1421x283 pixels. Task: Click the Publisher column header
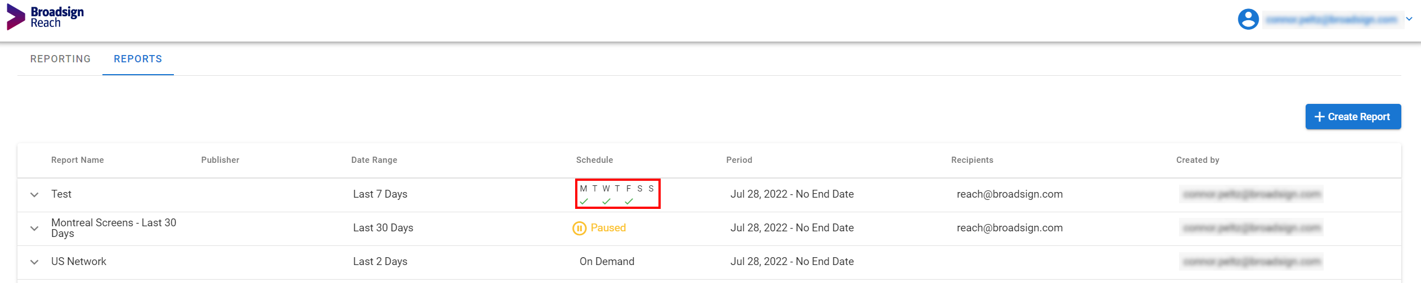pyautogui.click(x=220, y=160)
